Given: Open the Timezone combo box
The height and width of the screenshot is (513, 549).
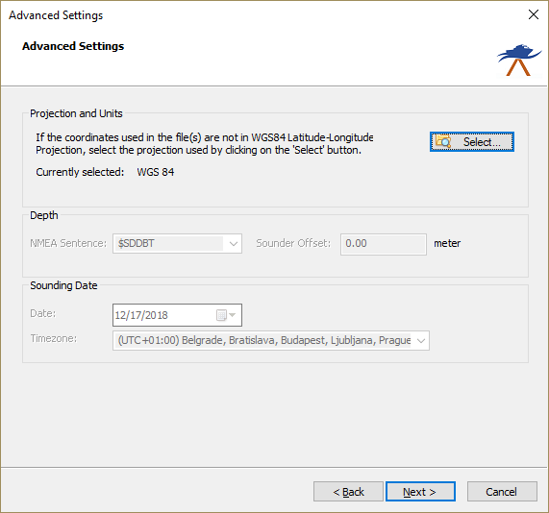Looking at the screenshot, I should point(271,340).
